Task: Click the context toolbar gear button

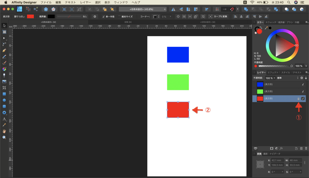Action: [x=95, y=16]
